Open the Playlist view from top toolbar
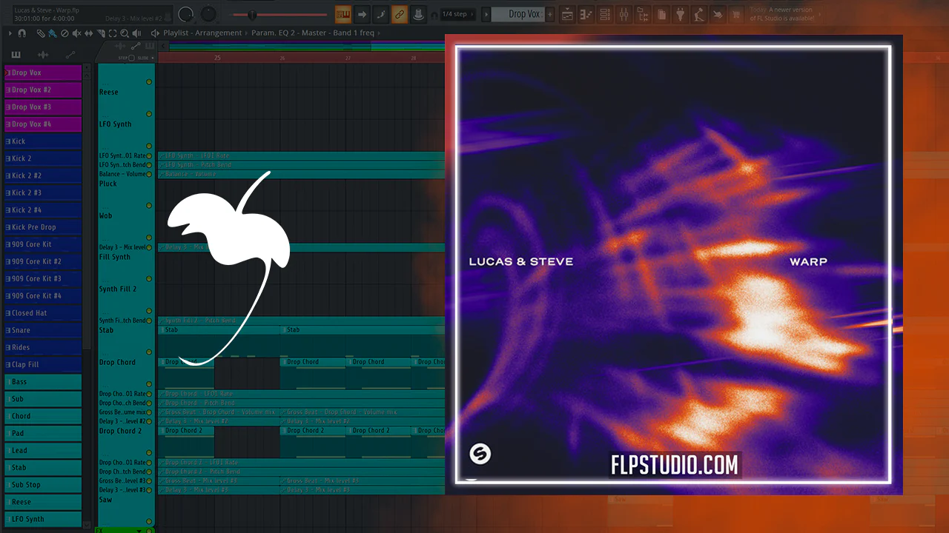This screenshot has width=949, height=533. coord(567,14)
